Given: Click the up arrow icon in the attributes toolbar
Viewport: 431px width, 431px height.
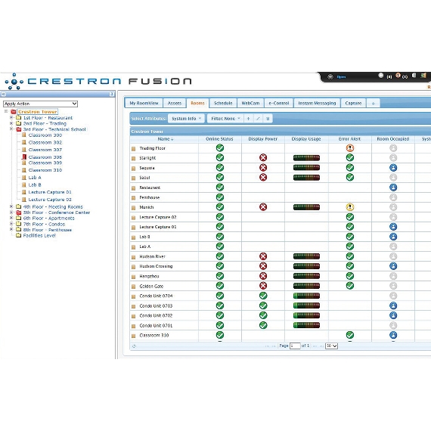Looking at the screenshot, I should (248, 119).
